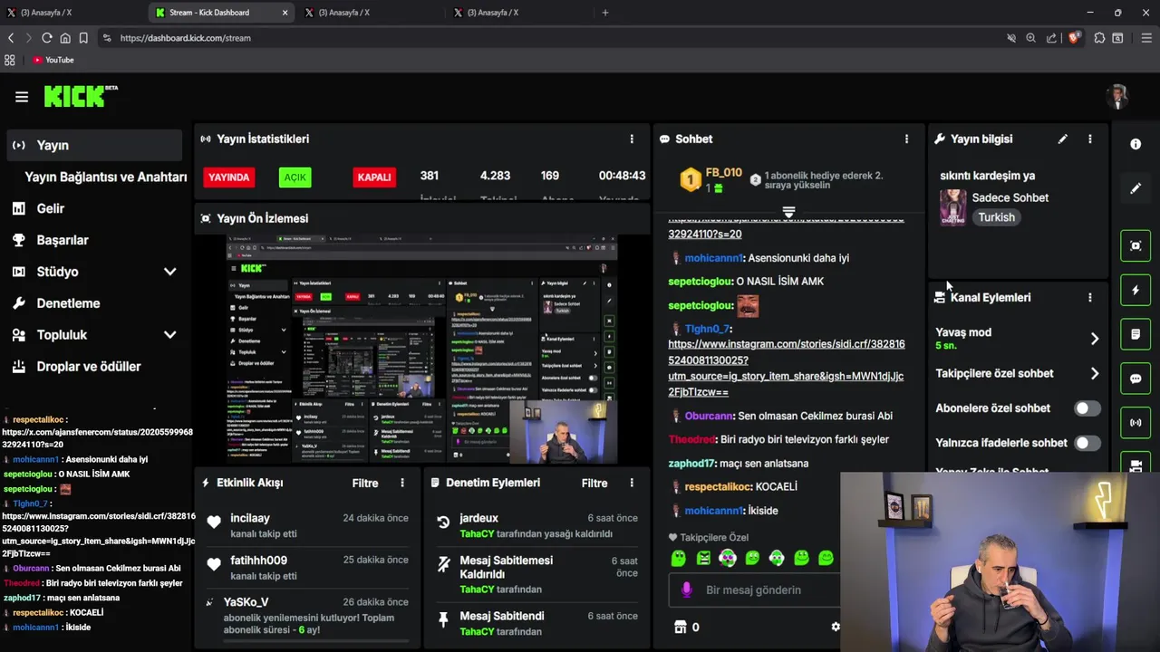Open a new browser tab
1160x652 pixels.
coord(605,13)
